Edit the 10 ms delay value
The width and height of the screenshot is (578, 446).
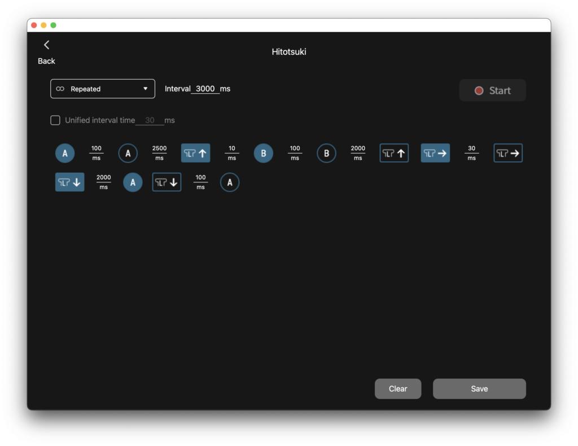[x=231, y=148]
